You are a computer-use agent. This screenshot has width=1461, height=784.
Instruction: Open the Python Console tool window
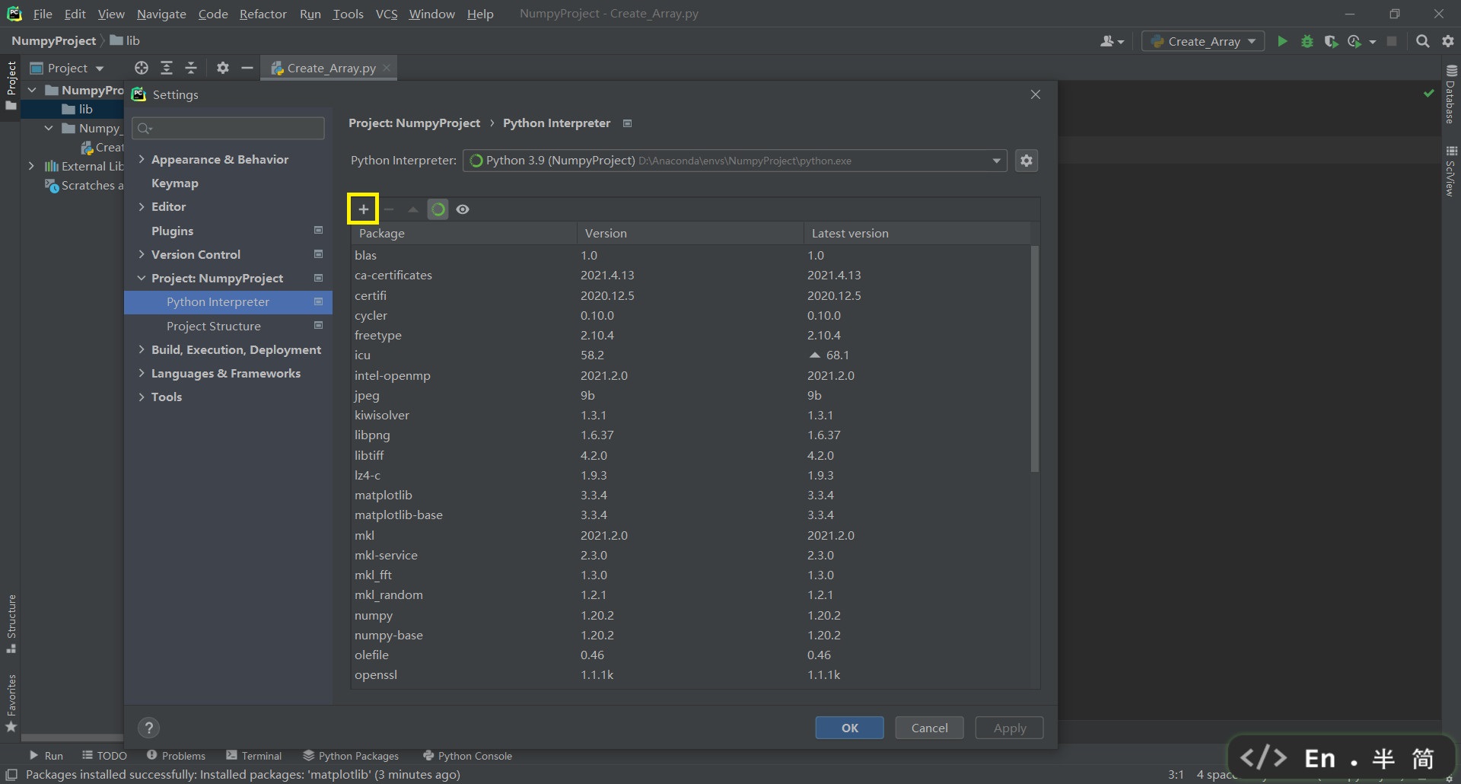coord(467,756)
